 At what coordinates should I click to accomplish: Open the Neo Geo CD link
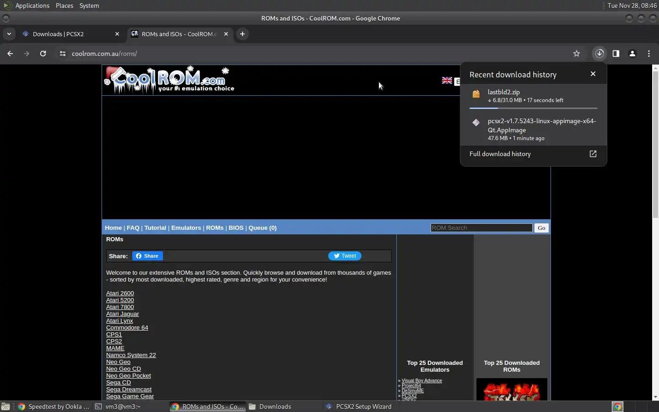tap(124, 369)
